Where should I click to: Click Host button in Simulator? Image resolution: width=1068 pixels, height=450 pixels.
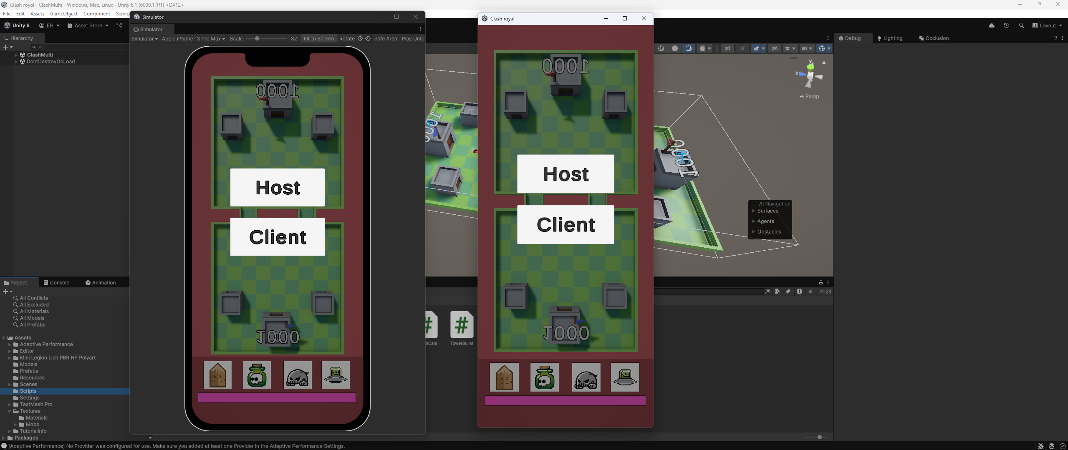(278, 187)
